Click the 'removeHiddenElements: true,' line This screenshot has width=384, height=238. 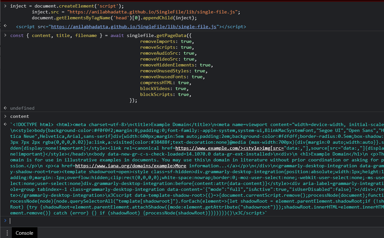[177, 65]
